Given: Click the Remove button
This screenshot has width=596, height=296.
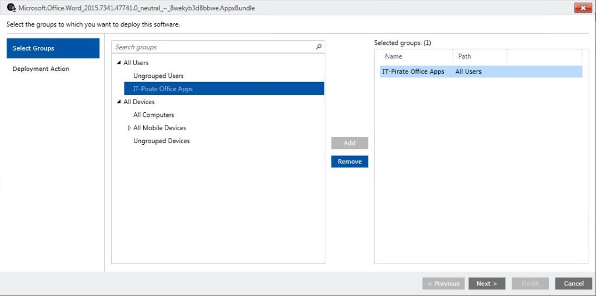Looking at the screenshot, I should pyautogui.click(x=350, y=162).
